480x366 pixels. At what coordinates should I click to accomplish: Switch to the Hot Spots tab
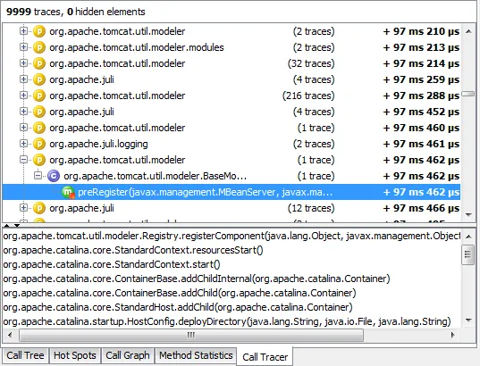75,355
